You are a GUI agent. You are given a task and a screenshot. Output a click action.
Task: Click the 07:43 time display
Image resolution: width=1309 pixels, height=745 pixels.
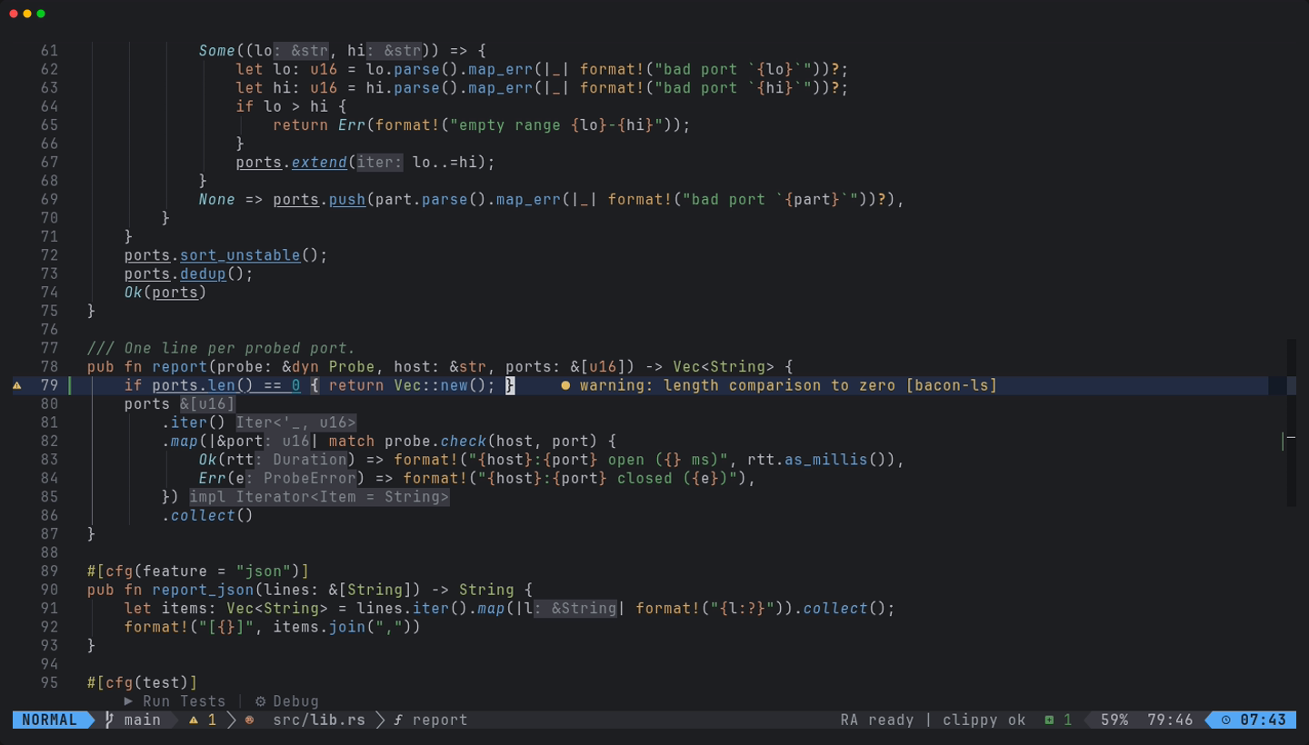click(1264, 720)
